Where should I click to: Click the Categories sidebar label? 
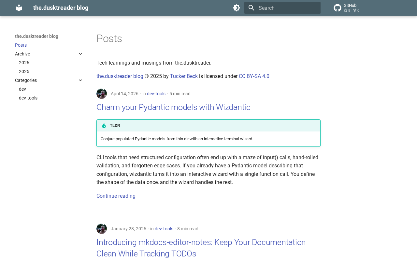pyautogui.click(x=26, y=80)
